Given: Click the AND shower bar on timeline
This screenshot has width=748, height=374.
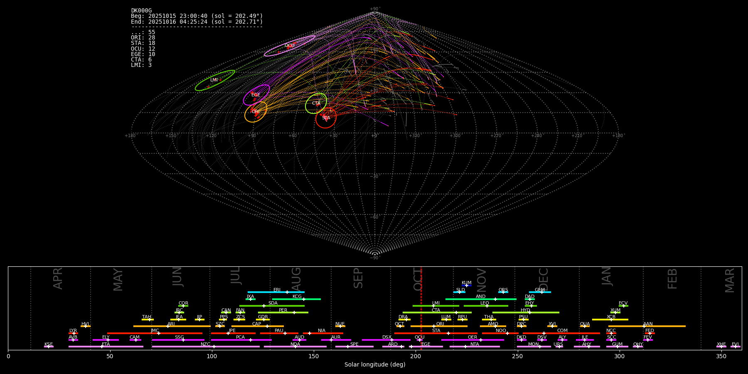Looking at the screenshot, I should pyautogui.click(x=481, y=299).
